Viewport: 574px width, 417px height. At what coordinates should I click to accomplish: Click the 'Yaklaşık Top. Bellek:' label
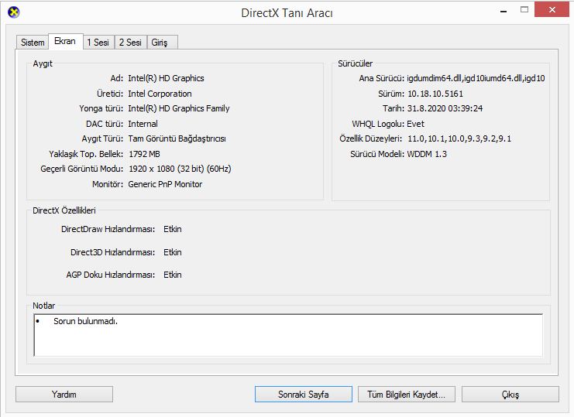coord(86,154)
